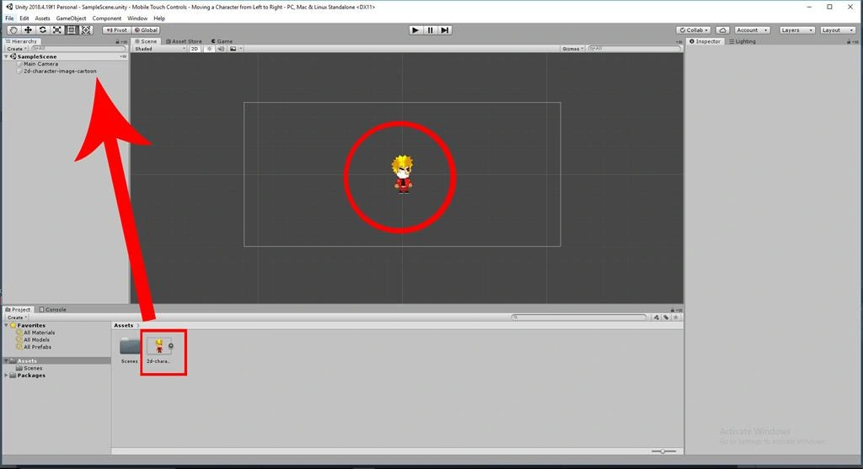863x469 pixels.
Task: Expand the Packages folder
Action: (6, 376)
